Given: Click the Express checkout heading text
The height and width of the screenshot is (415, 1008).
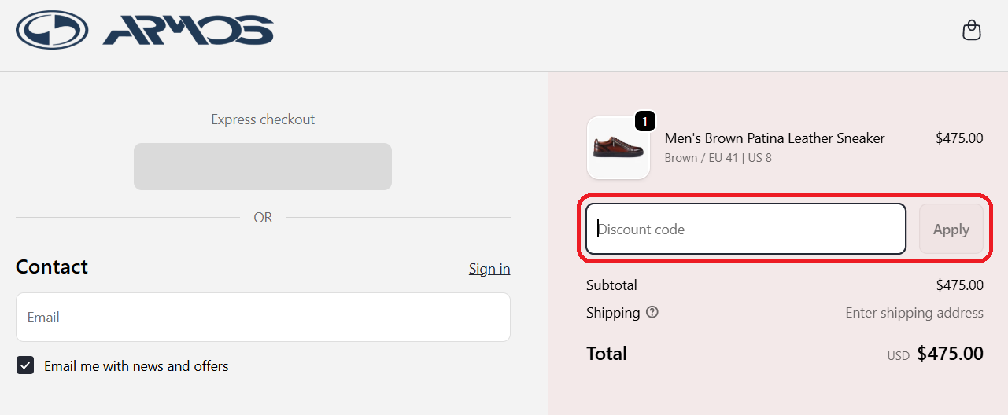Looking at the screenshot, I should (263, 119).
